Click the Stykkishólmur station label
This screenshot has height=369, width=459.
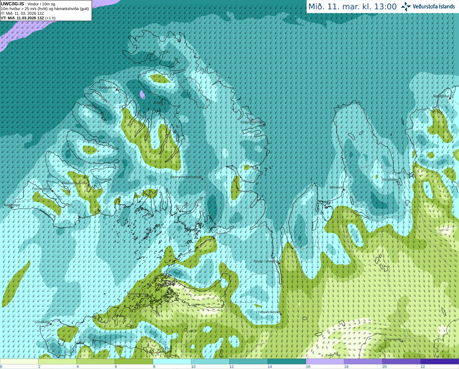tap(137, 294)
